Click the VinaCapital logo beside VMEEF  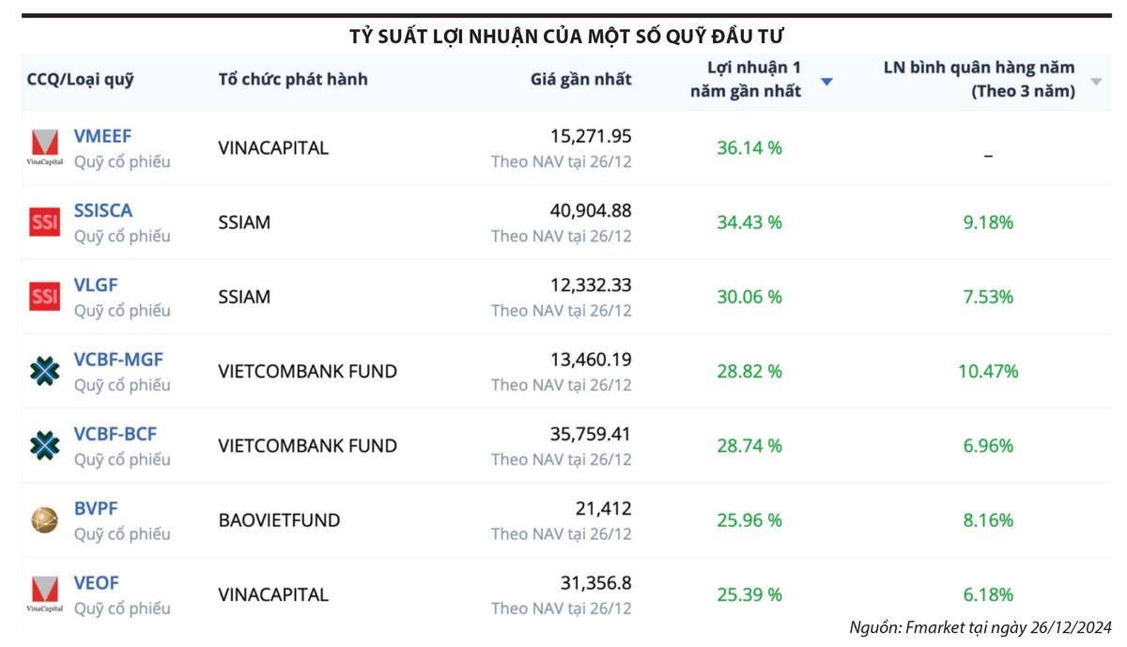point(44,146)
